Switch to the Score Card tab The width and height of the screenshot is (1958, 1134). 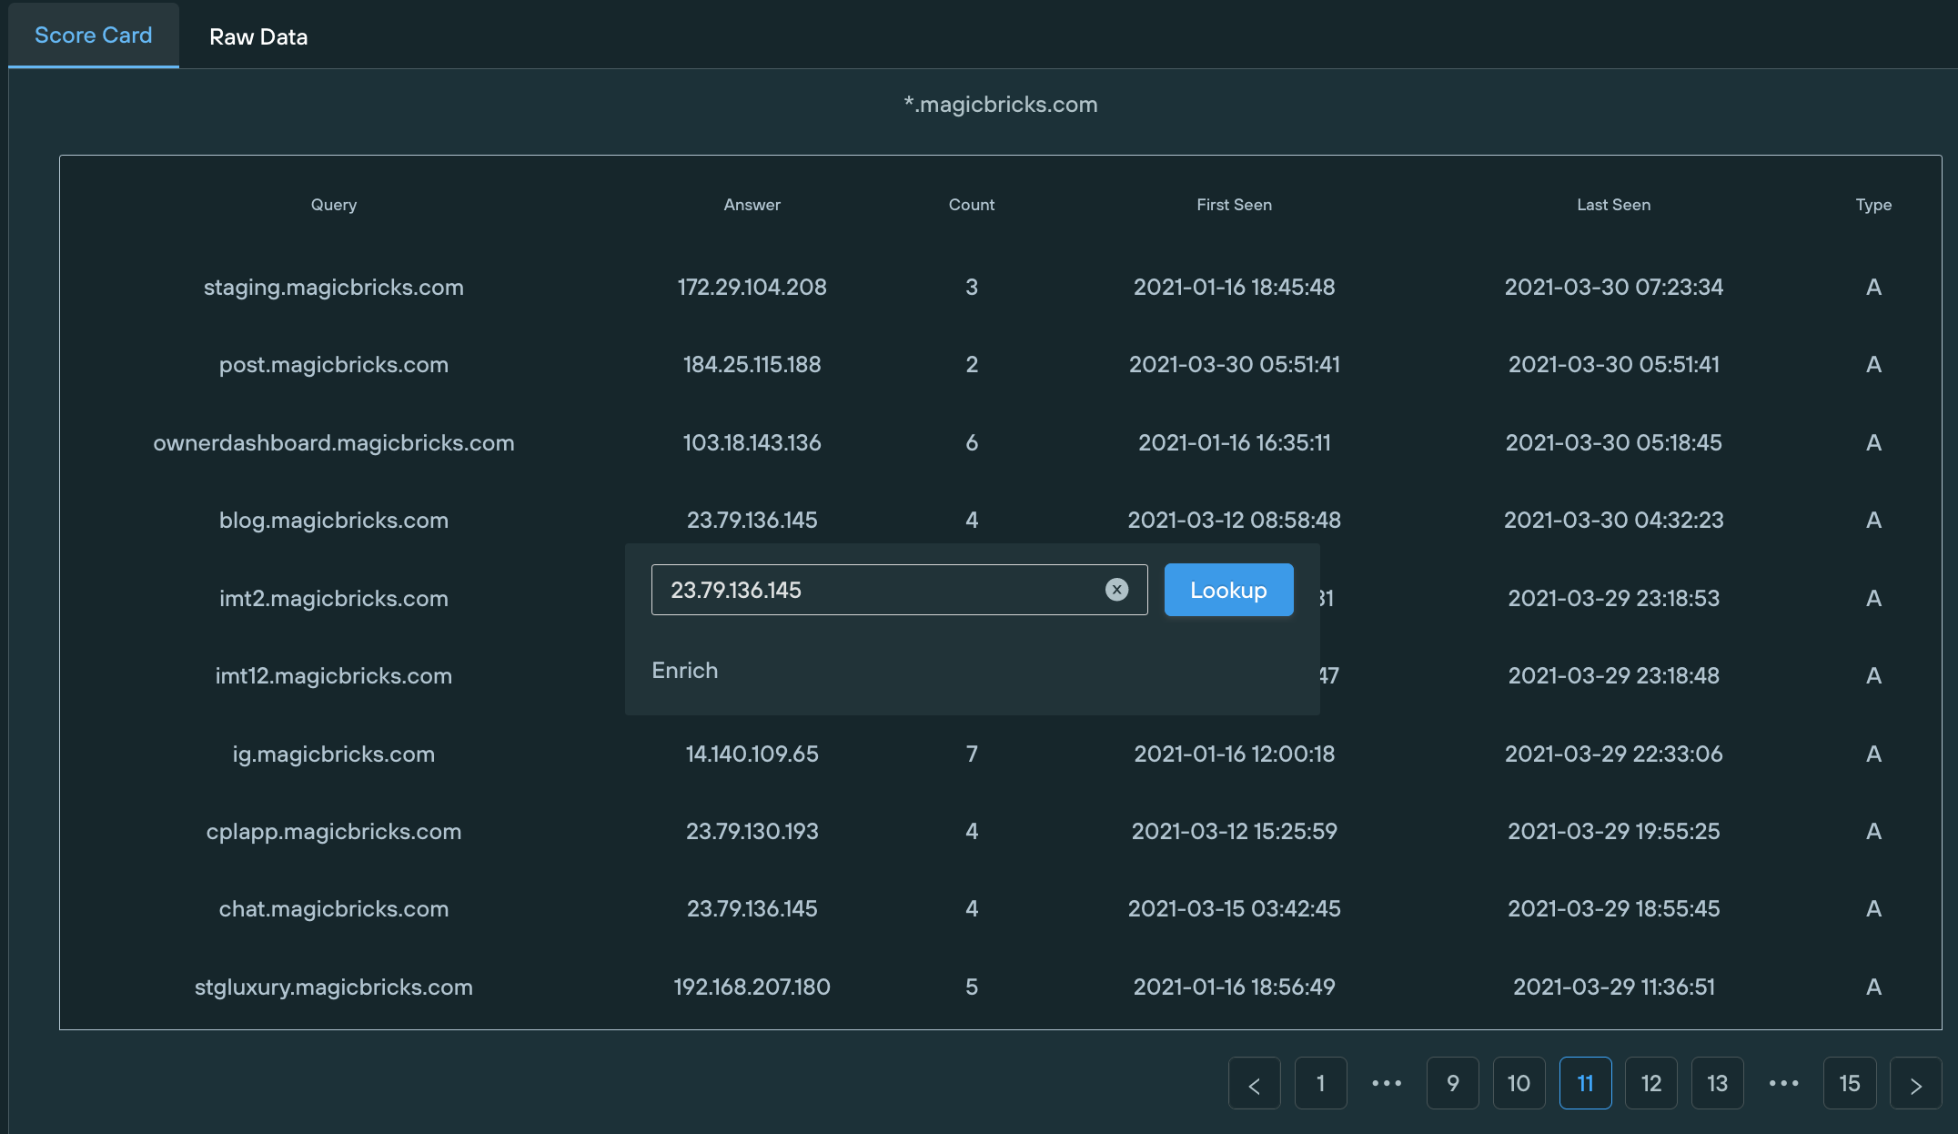click(x=94, y=35)
